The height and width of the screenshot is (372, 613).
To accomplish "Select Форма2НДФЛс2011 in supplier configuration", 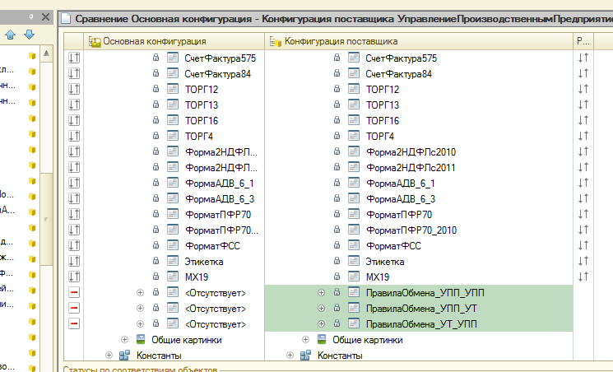I will [411, 168].
